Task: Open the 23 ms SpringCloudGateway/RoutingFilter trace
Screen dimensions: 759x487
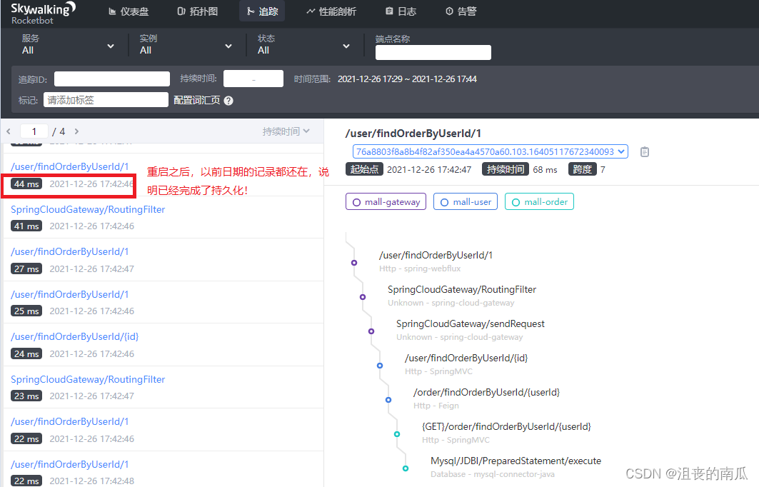Action: [163, 387]
